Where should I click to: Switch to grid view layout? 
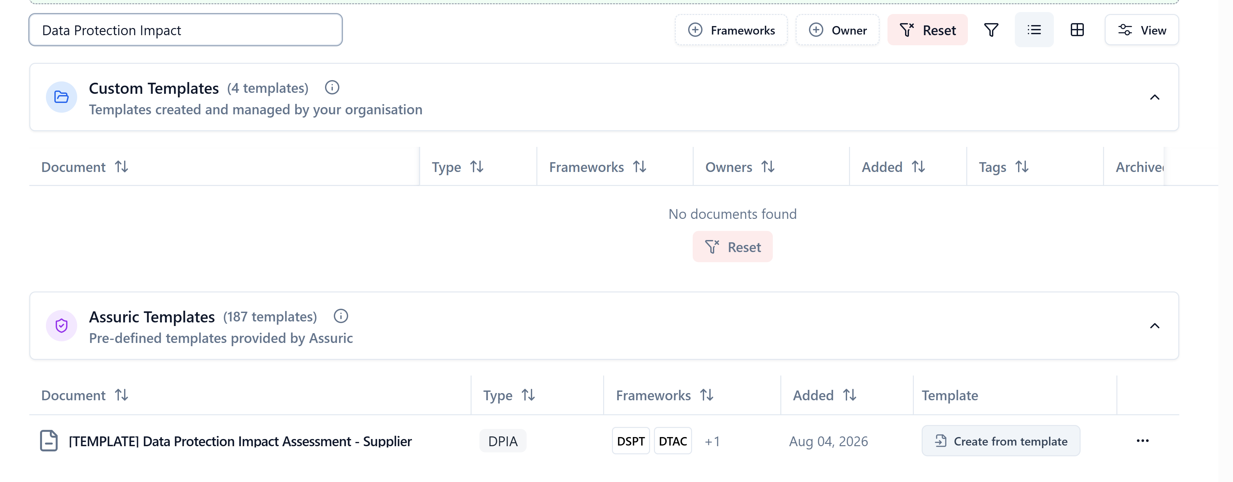tap(1077, 30)
